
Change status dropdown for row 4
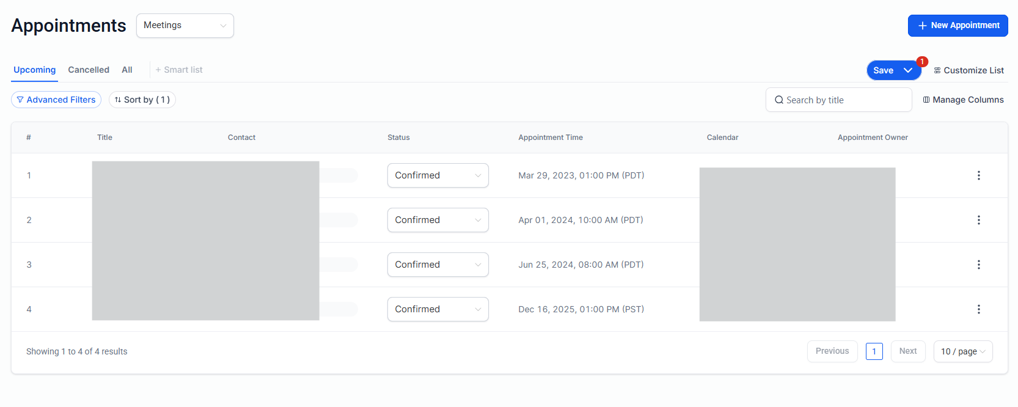(438, 309)
